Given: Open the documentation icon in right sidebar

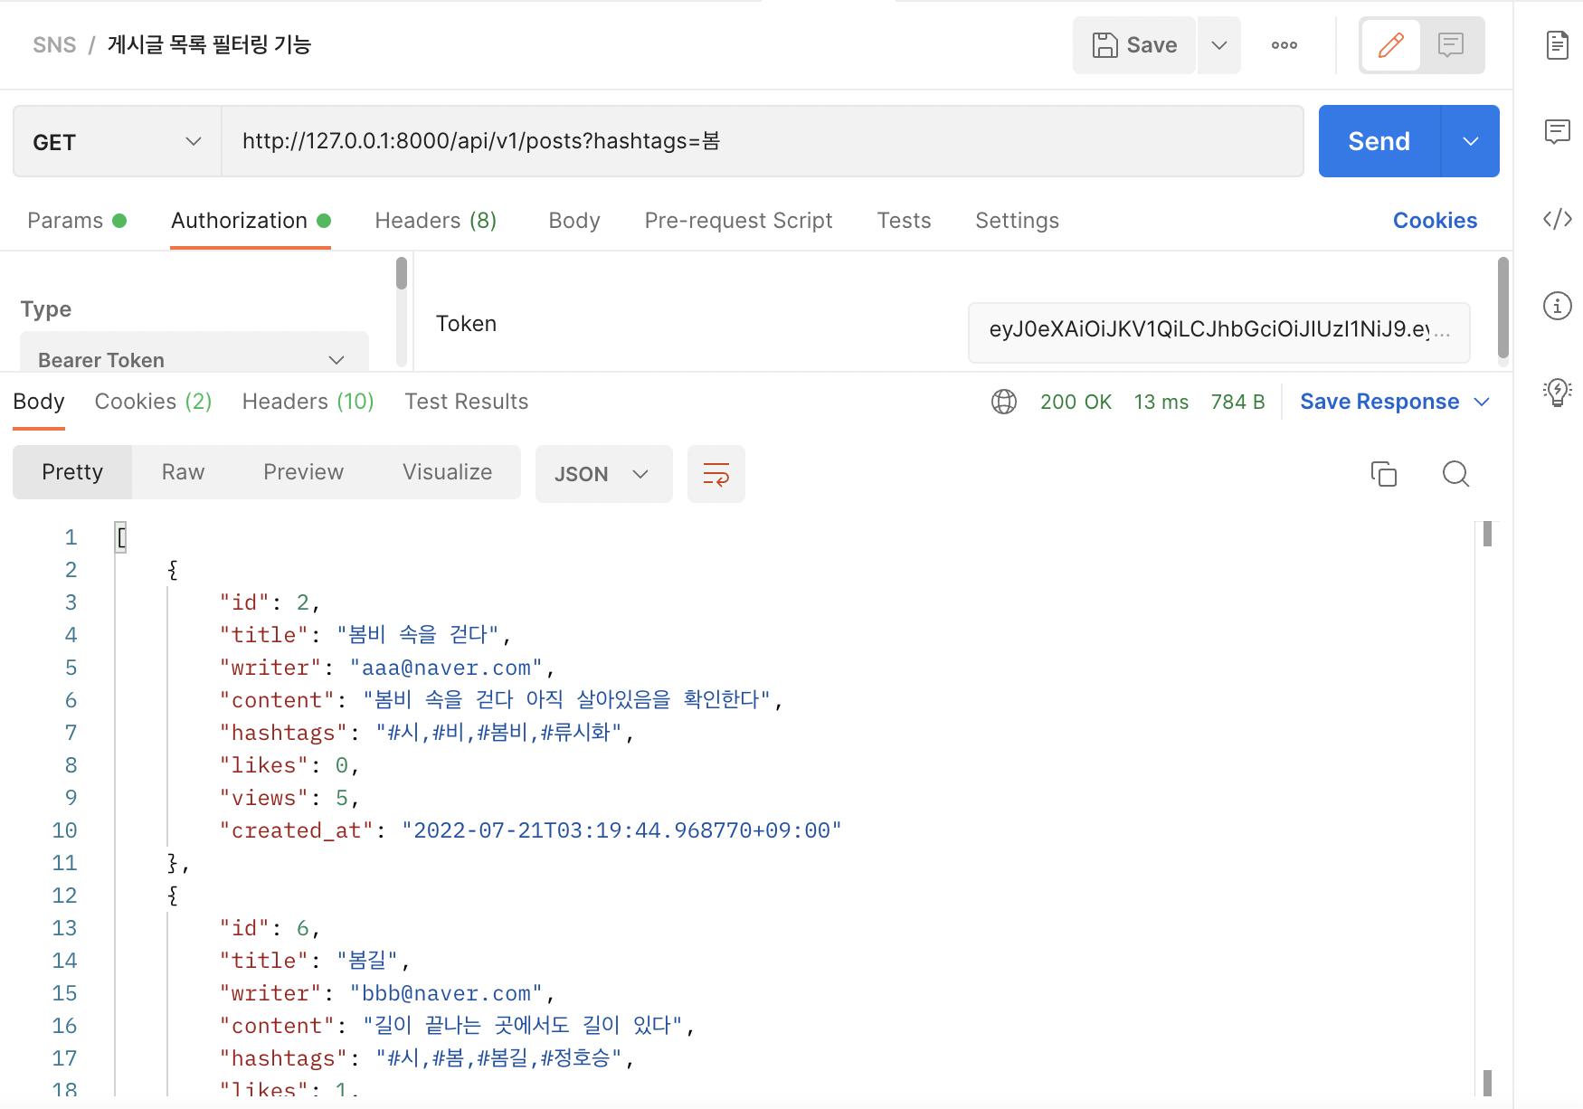Looking at the screenshot, I should [1557, 44].
